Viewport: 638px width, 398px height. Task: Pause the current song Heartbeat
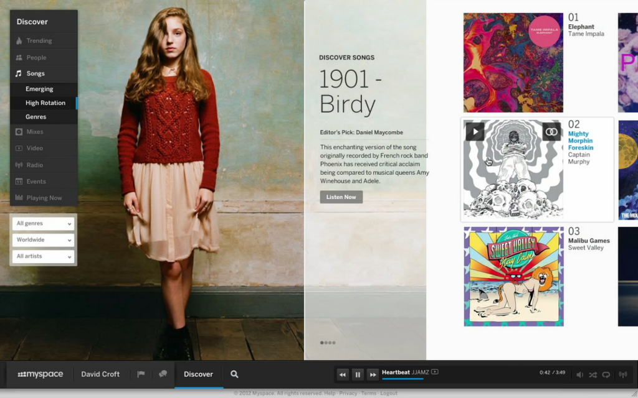pos(358,374)
